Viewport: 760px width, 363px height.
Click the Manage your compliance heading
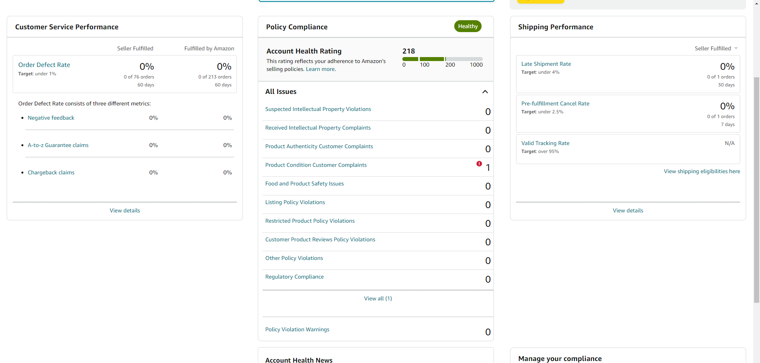(x=560, y=358)
